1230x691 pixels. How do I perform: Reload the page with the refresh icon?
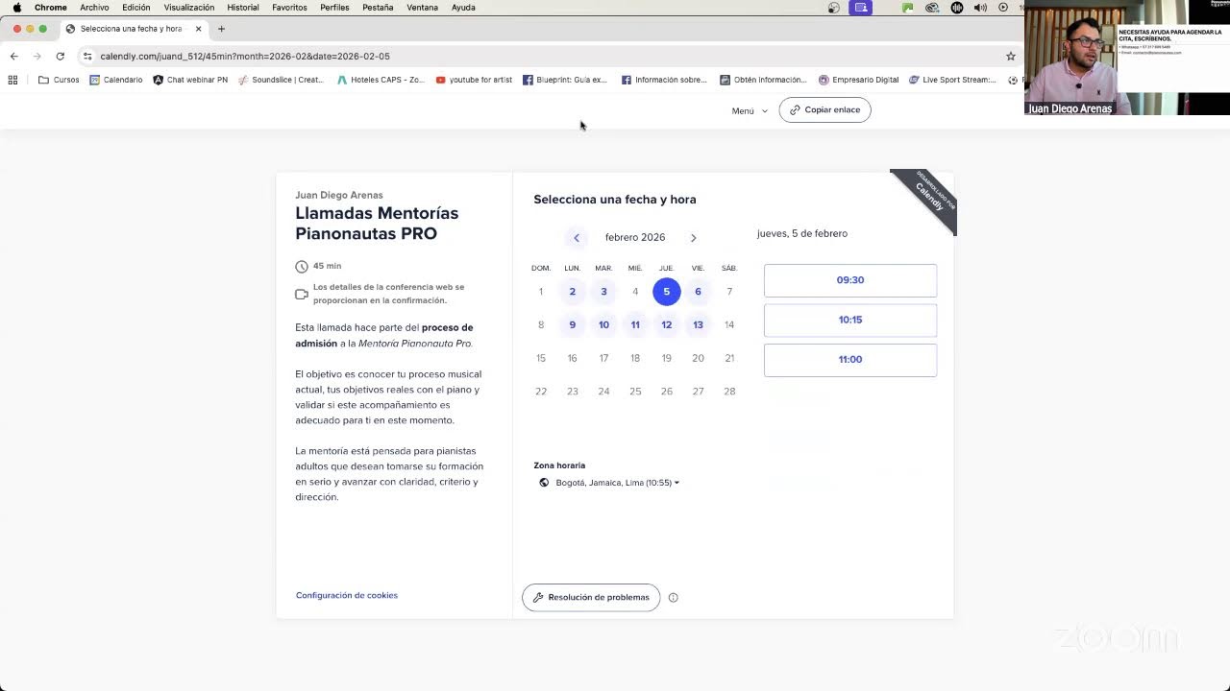(60, 56)
